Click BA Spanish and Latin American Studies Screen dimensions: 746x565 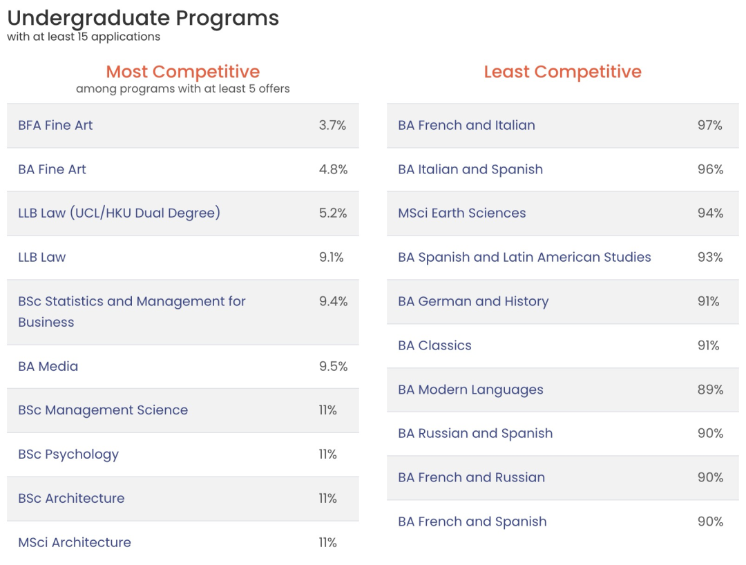(x=524, y=257)
